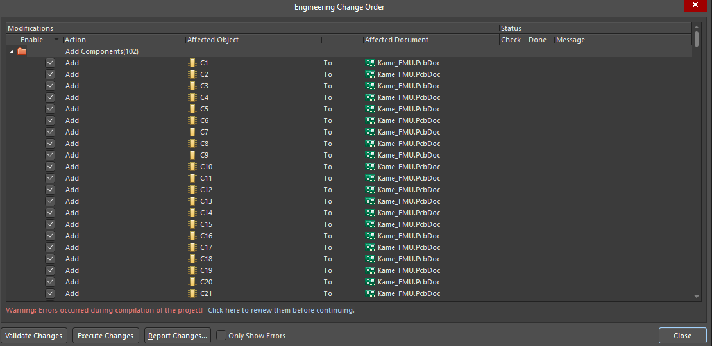712x346 pixels.
Task: Enable the Only Show Errors checkbox
Action: (221, 336)
